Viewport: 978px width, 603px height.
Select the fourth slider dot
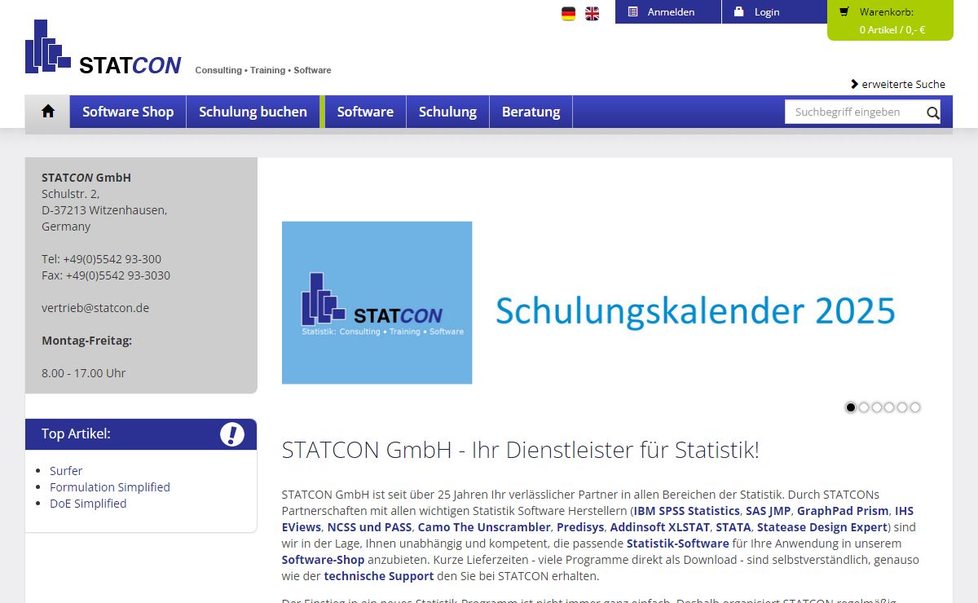[889, 407]
